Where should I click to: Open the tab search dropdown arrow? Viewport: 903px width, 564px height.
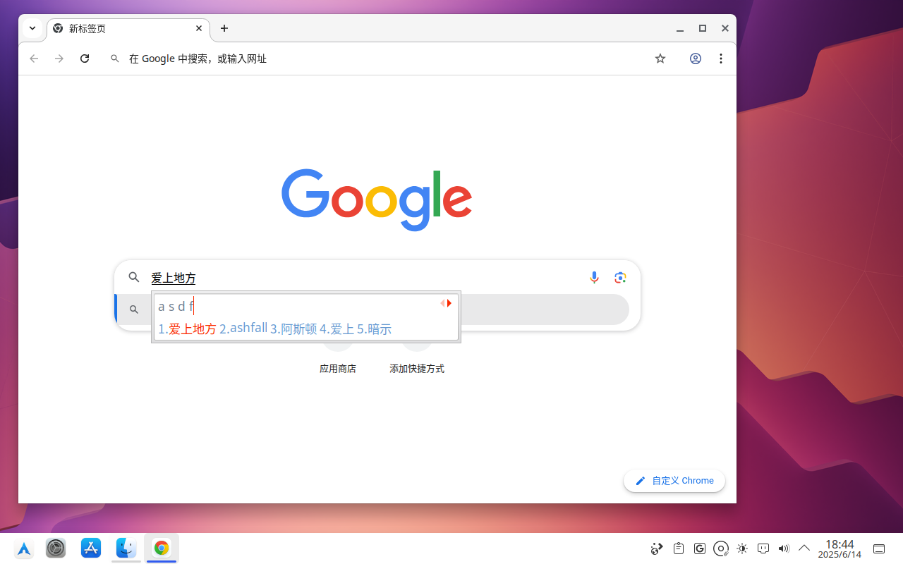[32, 28]
